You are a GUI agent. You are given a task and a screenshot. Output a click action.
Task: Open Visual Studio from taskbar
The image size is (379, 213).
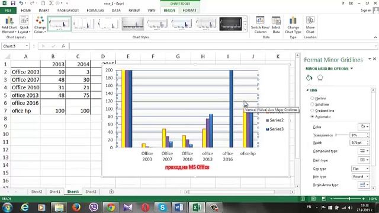pyautogui.click(x=128, y=208)
